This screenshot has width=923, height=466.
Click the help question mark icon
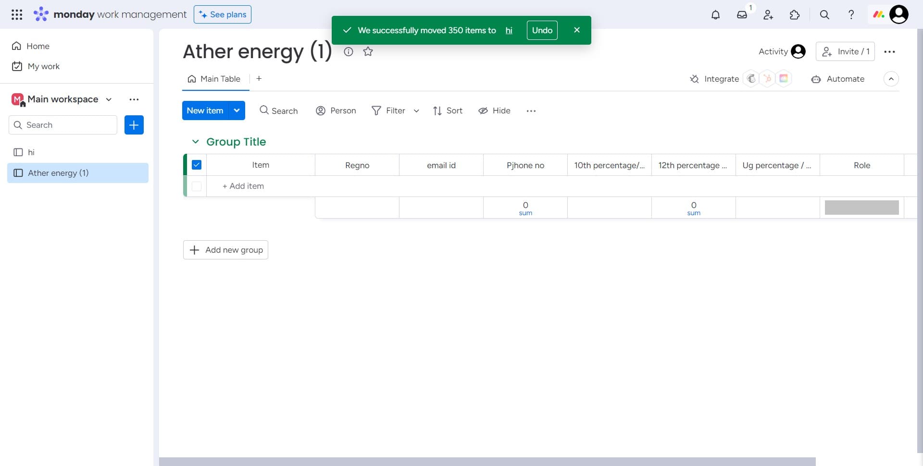pyautogui.click(x=851, y=15)
